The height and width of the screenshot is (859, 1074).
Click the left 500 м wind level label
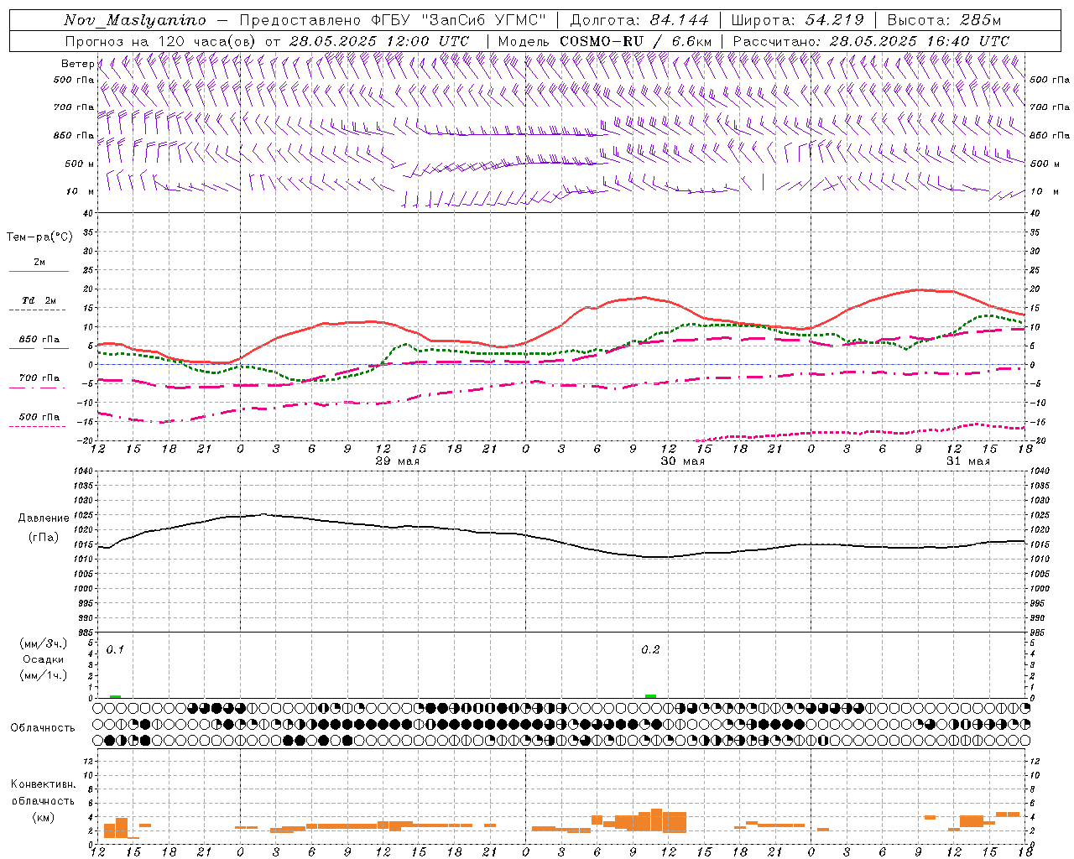point(80,164)
